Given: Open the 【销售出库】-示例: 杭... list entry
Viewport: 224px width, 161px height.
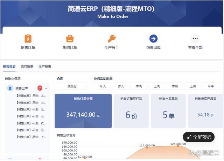Looking at the screenshot, I should (31, 123).
